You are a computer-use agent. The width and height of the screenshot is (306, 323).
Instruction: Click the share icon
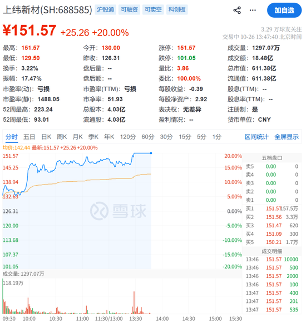pyautogui.click(x=237, y=11)
